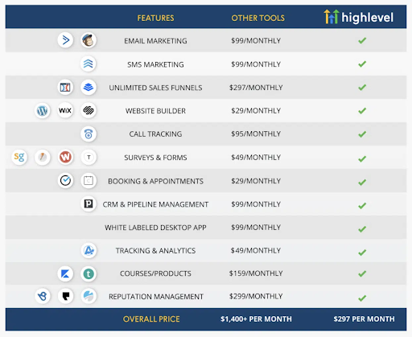Click the UNLIMITED SALES FUNNELS label
The image size is (412, 337).
click(x=155, y=88)
